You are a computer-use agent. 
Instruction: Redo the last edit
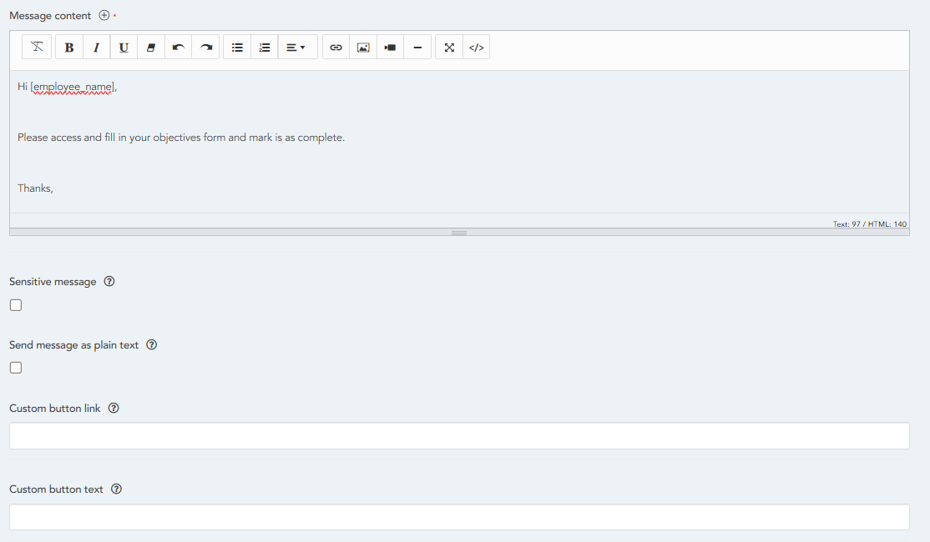pyautogui.click(x=205, y=48)
